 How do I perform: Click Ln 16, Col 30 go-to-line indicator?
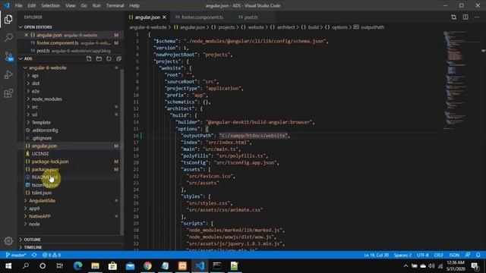click(x=376, y=255)
